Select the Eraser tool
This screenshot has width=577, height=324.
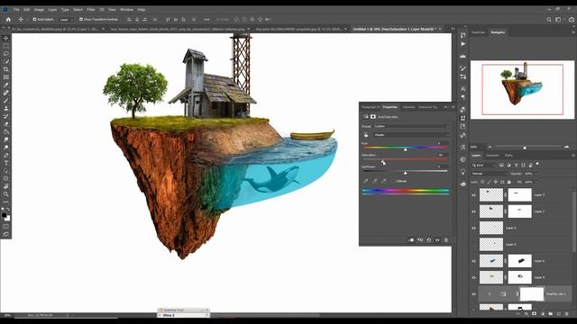click(x=6, y=124)
